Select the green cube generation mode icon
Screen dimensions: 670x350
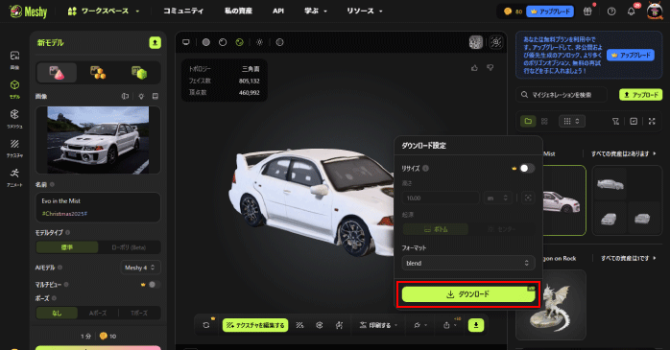pos(139,73)
